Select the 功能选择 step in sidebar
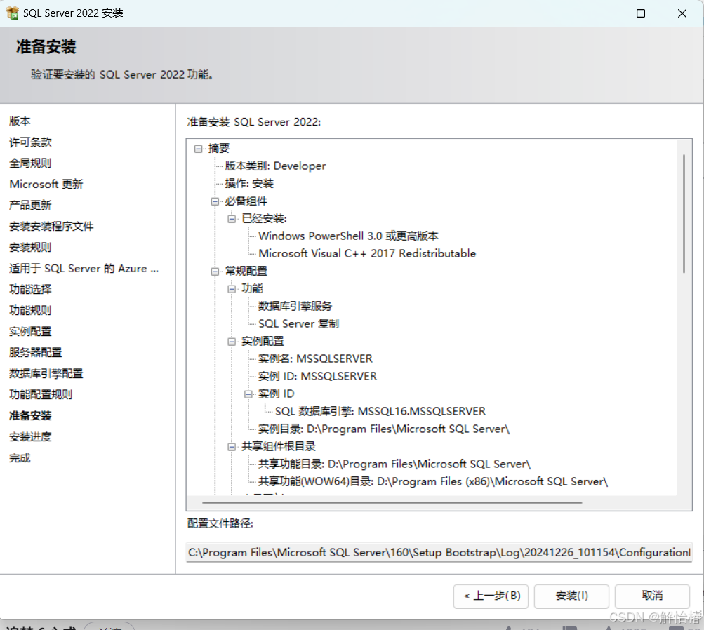 coord(30,290)
